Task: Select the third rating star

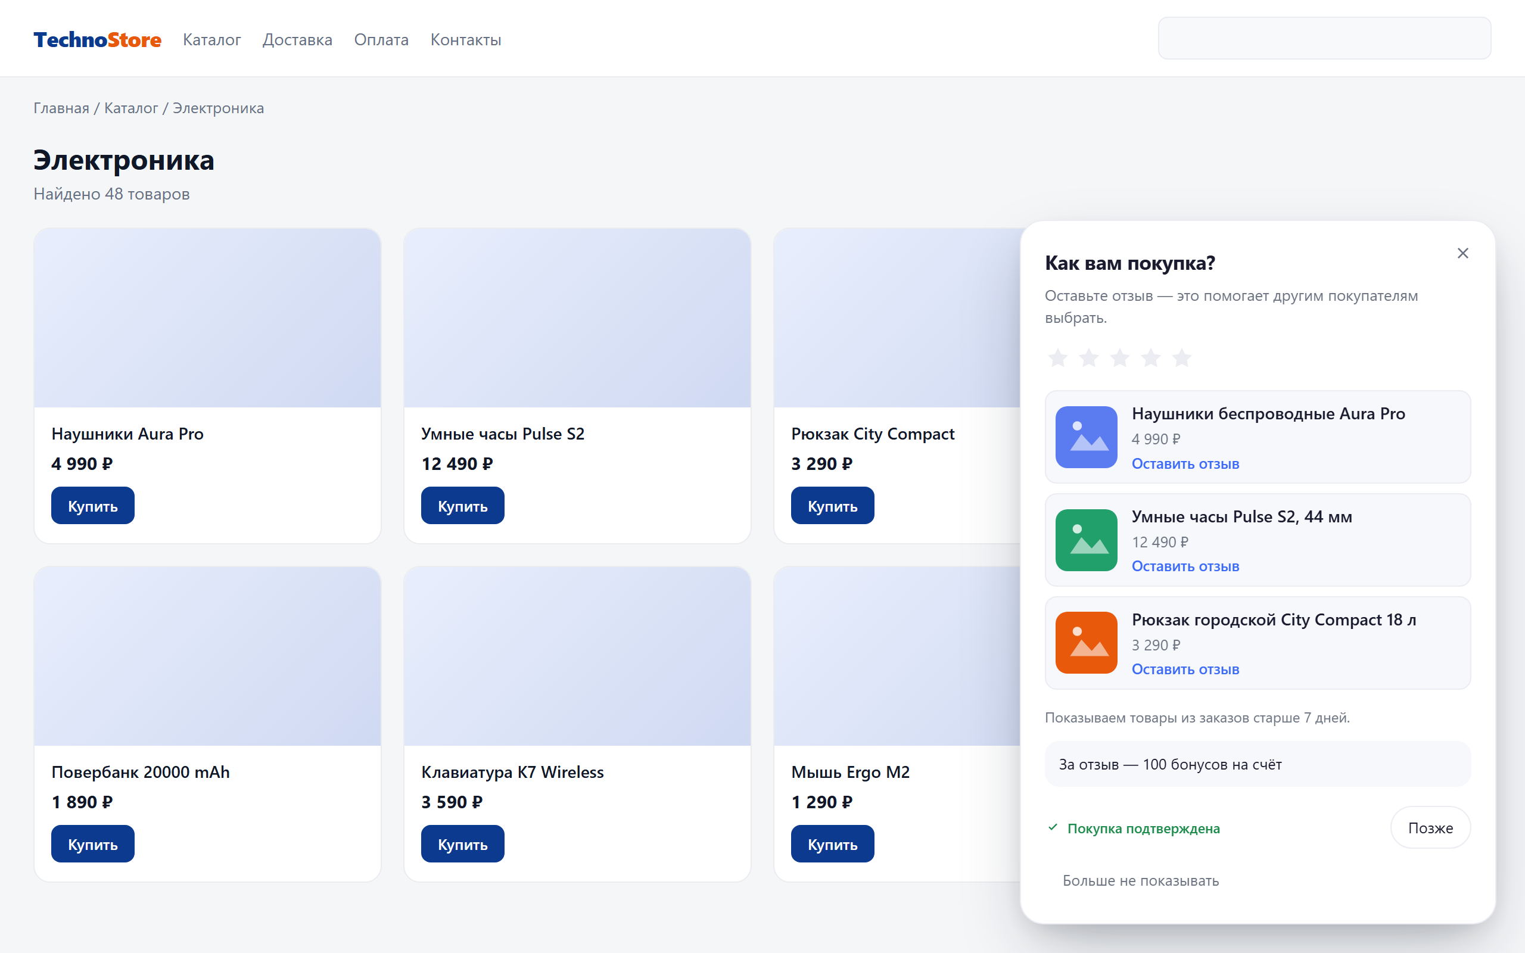Action: tap(1120, 358)
